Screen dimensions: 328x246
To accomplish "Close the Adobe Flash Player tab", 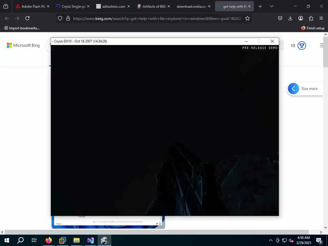I will point(48,7).
